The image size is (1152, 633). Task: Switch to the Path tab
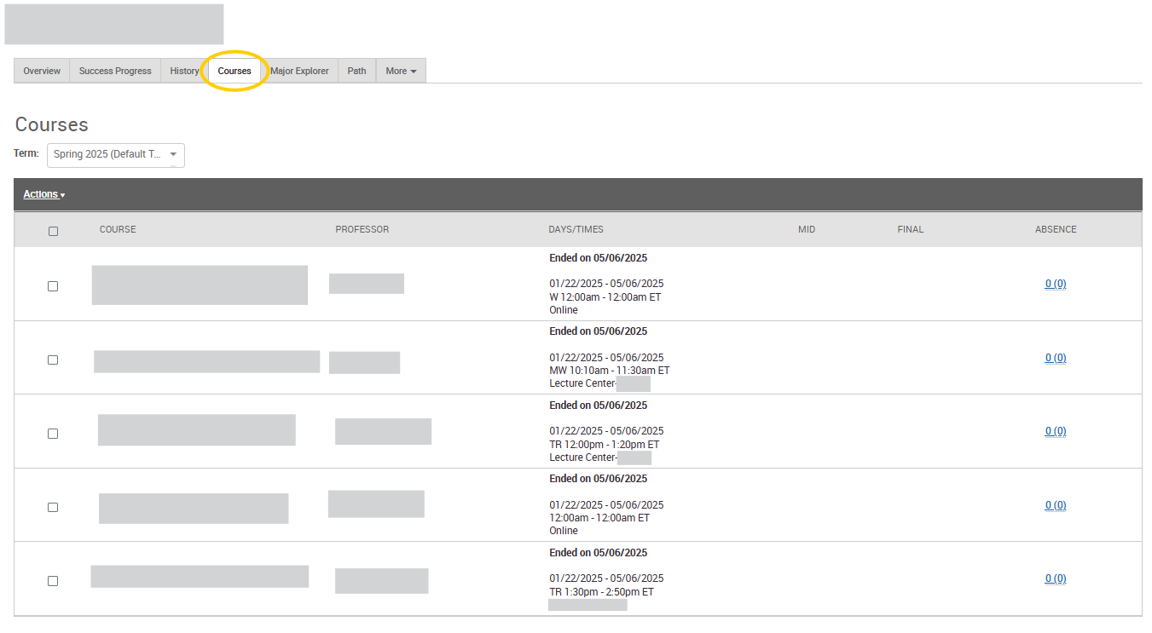click(356, 71)
